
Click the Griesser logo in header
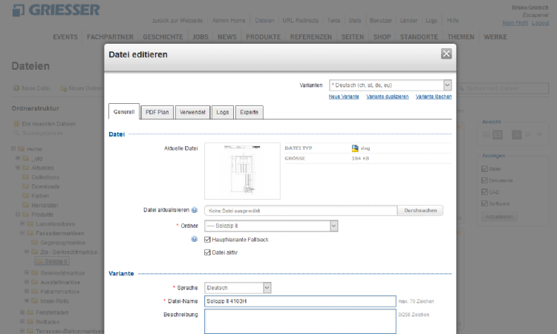(x=56, y=10)
